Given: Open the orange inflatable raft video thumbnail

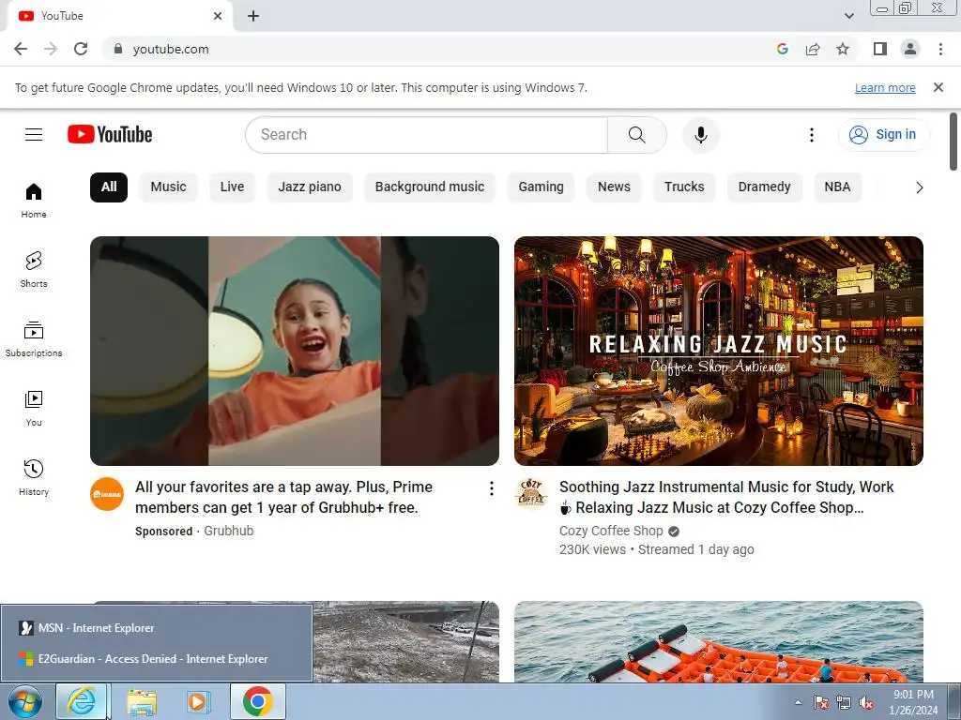Looking at the screenshot, I should [x=718, y=641].
